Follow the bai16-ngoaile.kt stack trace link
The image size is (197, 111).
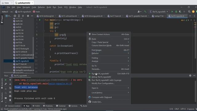pos(60,84)
